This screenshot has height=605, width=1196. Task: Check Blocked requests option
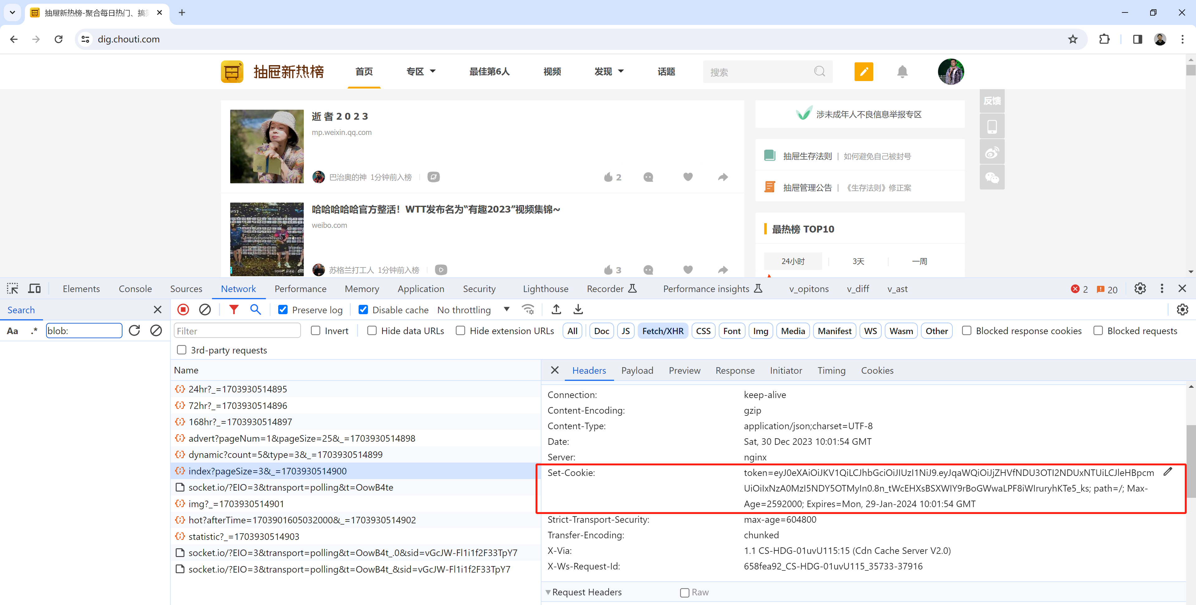click(x=1098, y=331)
